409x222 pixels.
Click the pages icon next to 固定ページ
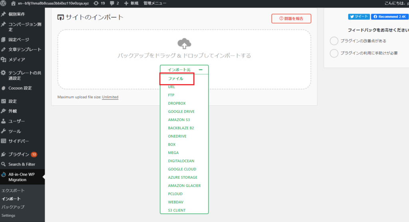tap(3, 40)
